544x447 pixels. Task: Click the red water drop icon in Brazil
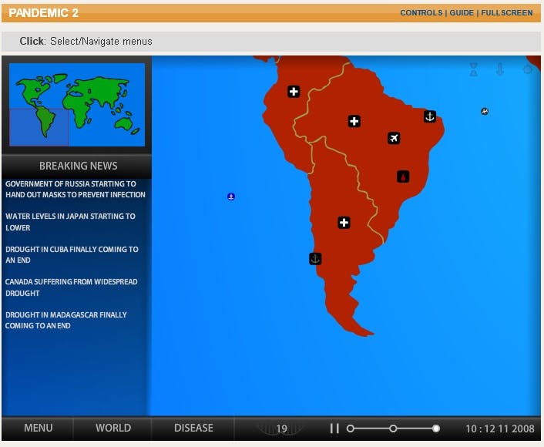403,176
